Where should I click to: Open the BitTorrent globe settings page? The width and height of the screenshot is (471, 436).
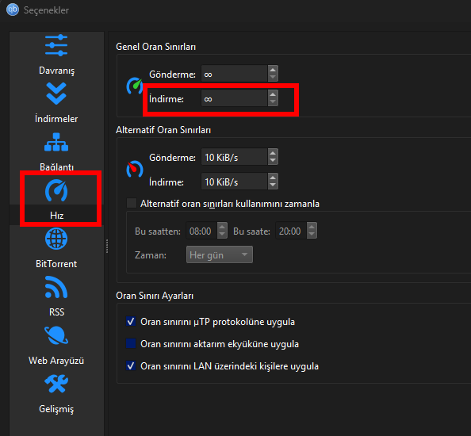pos(56,248)
